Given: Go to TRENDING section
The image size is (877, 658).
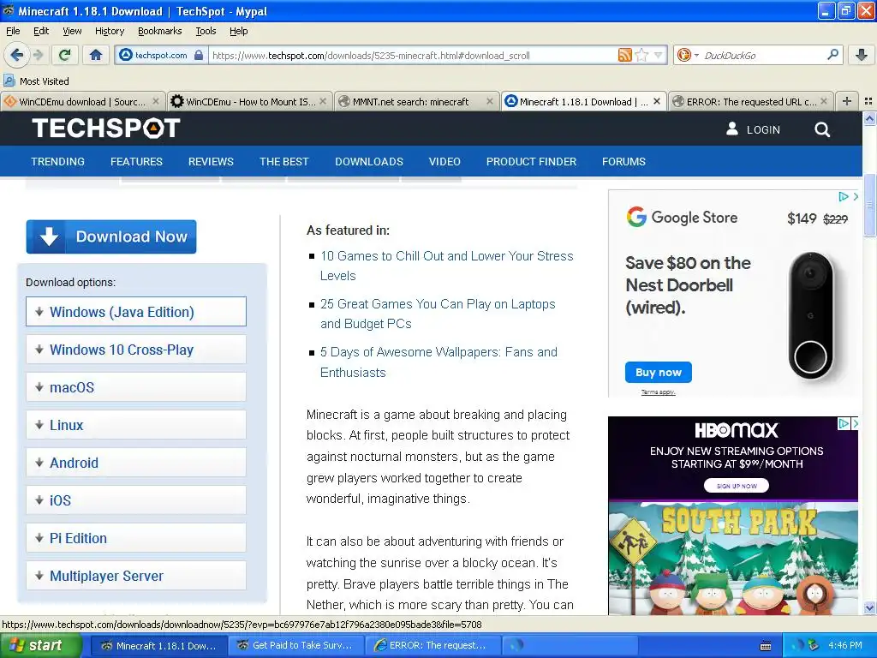Looking at the screenshot, I should tap(57, 162).
